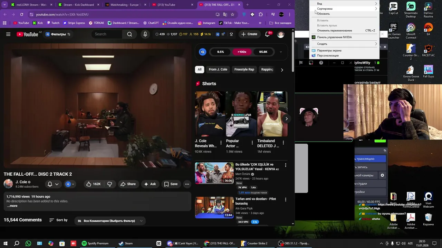Open OBS settings gear next to virtual camera

pos(382,175)
